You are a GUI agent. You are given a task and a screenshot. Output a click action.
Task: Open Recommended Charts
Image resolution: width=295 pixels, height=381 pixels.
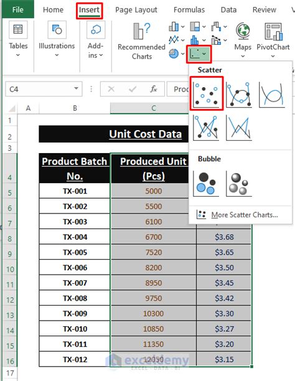coord(142,41)
